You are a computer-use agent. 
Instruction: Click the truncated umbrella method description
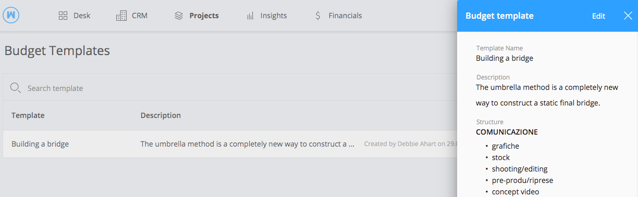tap(248, 144)
